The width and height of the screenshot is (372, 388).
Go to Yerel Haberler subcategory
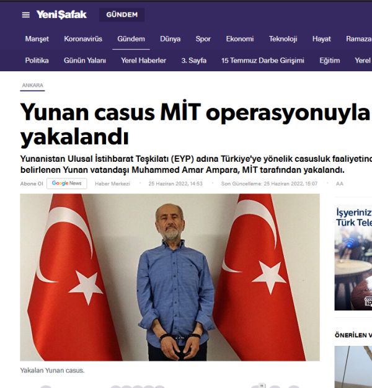143,60
